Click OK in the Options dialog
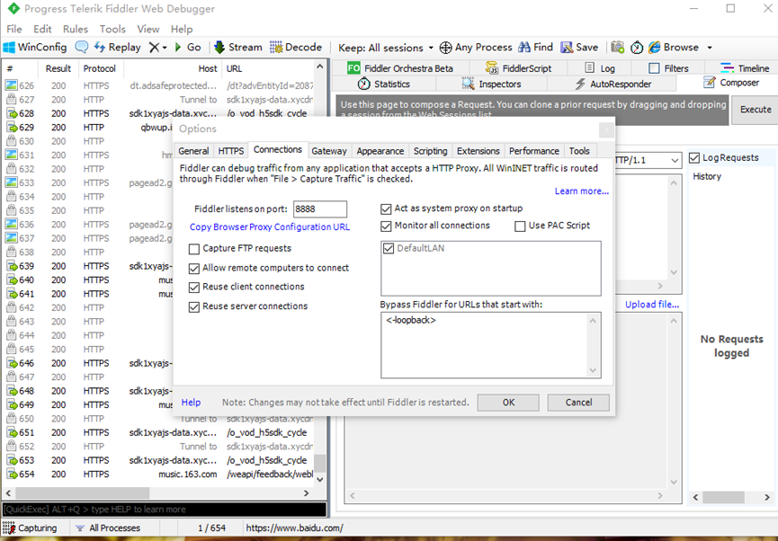Viewport: 778px width, 541px height. pyautogui.click(x=508, y=402)
